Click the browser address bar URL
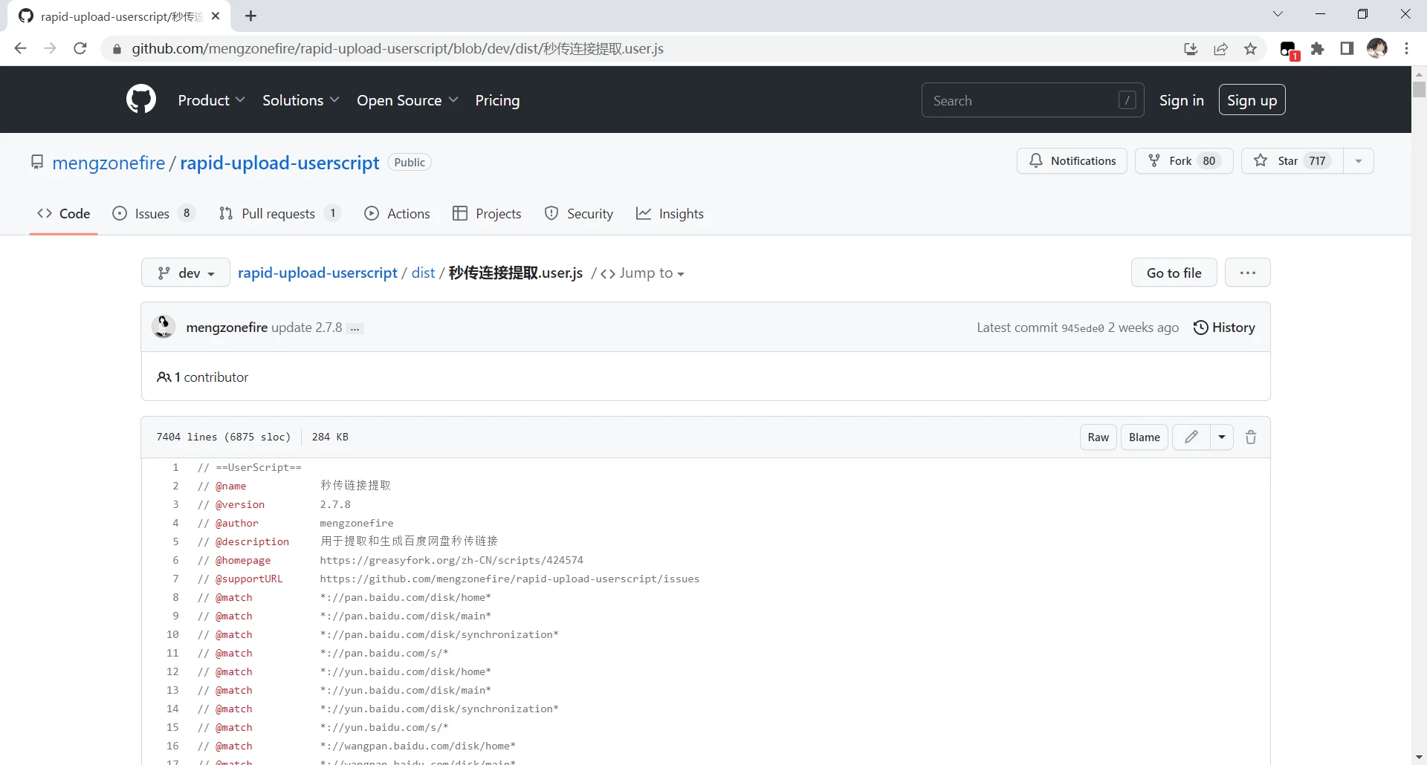Screen dimensions: 1427x765 (398, 48)
